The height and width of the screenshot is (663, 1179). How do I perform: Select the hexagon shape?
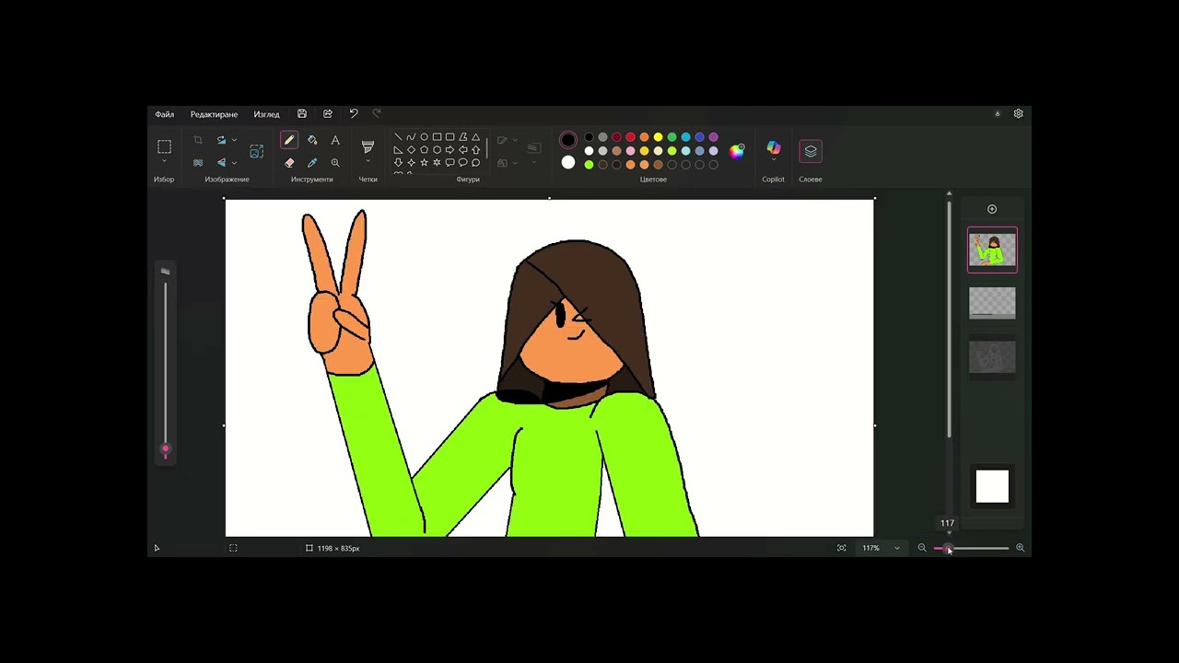pos(437,150)
